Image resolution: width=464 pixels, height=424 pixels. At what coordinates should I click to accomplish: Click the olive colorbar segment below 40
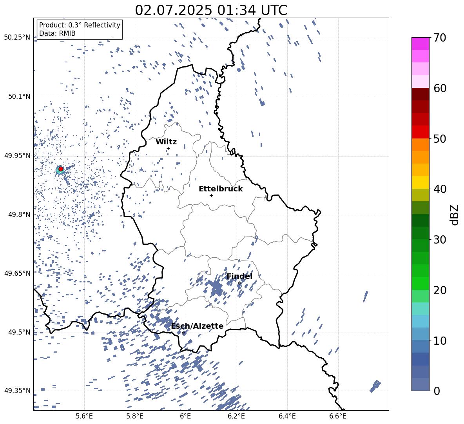420,195
